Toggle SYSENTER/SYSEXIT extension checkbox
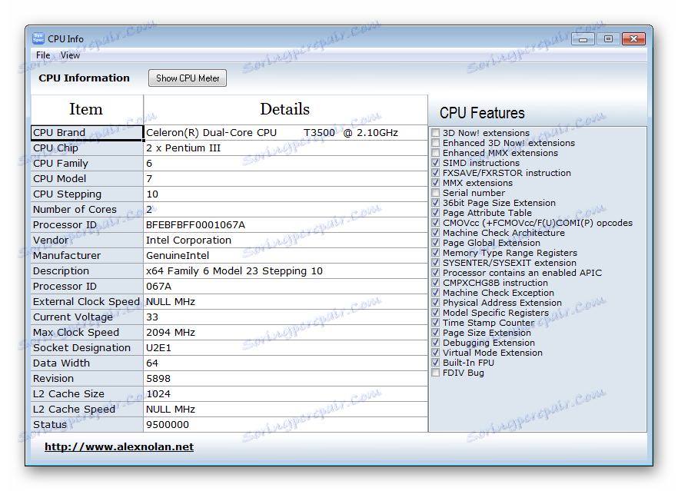The image size is (678, 491). (x=435, y=262)
